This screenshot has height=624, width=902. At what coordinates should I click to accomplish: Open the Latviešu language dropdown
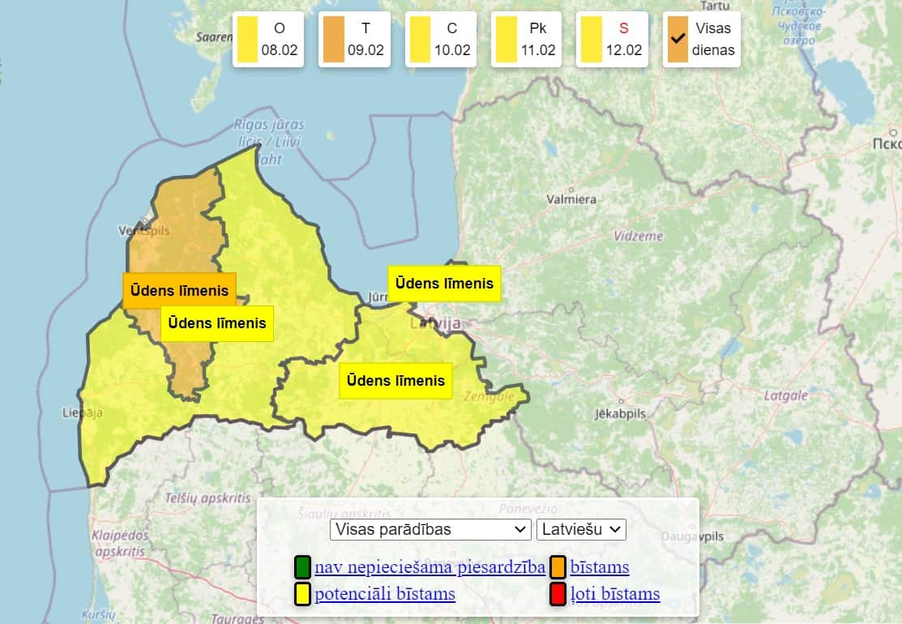click(581, 529)
